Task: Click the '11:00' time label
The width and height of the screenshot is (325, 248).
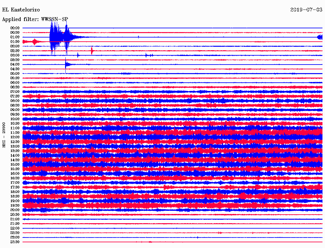Action: (15, 128)
